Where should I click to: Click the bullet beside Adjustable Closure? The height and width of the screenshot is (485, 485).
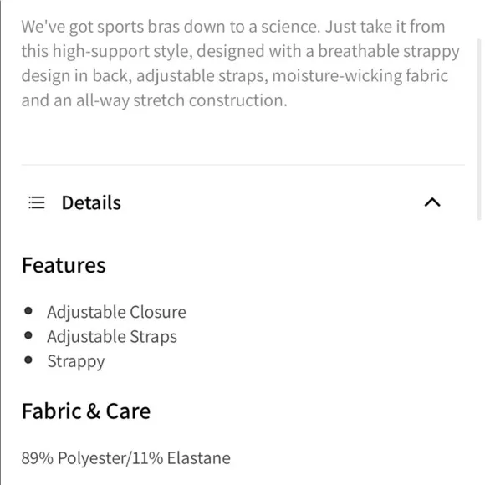point(28,310)
